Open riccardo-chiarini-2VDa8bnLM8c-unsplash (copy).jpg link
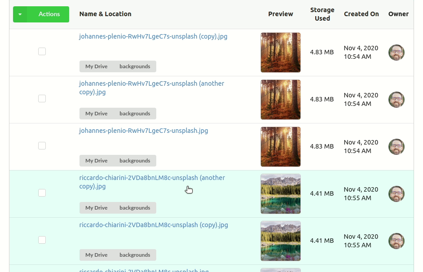This screenshot has height=272, width=423. click(154, 225)
